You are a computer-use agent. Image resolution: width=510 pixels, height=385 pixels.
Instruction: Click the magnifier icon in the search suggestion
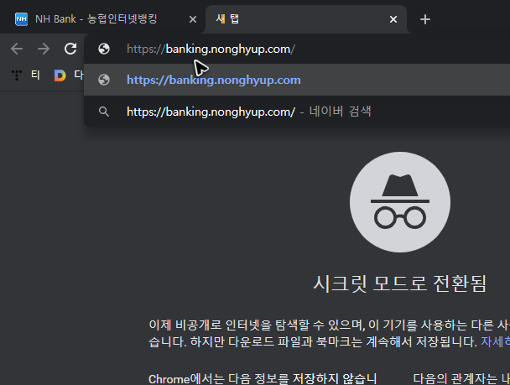pos(104,112)
